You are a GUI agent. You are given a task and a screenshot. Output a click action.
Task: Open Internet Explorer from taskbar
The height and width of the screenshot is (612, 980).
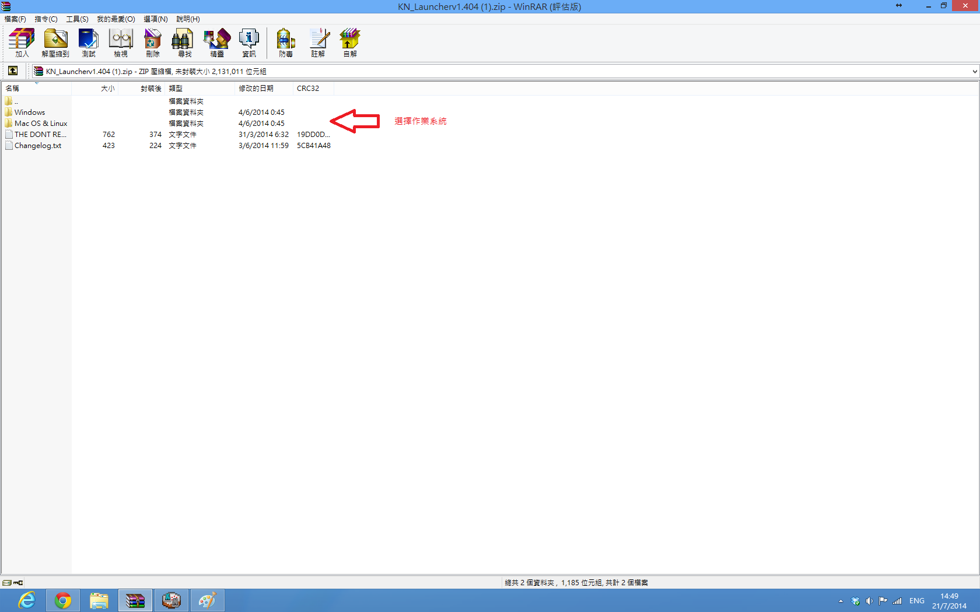click(27, 600)
